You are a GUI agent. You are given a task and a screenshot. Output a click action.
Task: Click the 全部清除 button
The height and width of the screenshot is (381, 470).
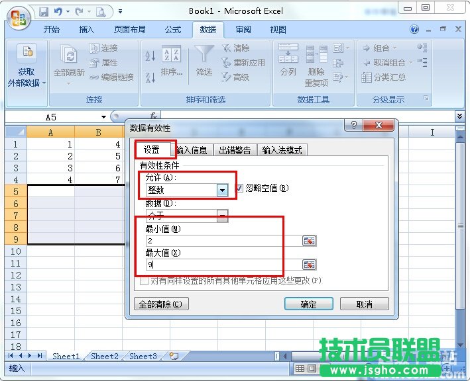[161, 304]
